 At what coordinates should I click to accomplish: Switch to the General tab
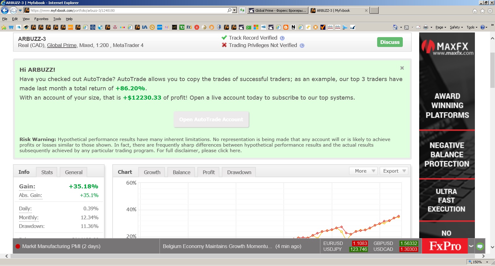tap(74, 172)
